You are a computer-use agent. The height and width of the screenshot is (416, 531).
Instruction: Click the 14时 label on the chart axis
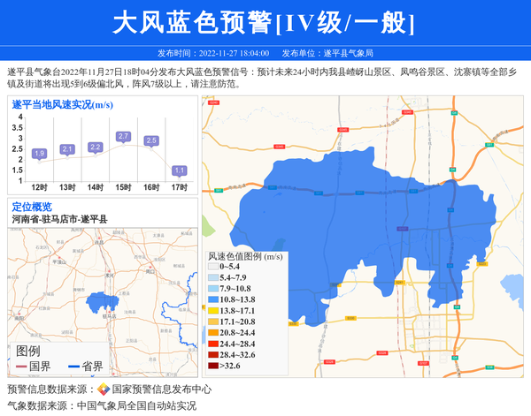[x=95, y=187]
